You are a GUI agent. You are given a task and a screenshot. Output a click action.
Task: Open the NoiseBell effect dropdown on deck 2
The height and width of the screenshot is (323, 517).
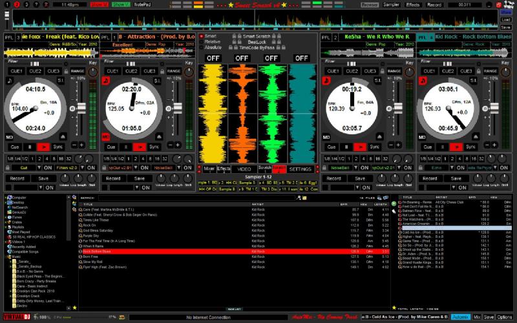click(x=356, y=168)
